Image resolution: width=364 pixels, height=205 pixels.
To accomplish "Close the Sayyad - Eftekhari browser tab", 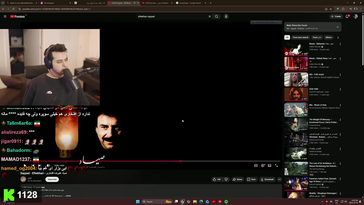I will [138, 3].
